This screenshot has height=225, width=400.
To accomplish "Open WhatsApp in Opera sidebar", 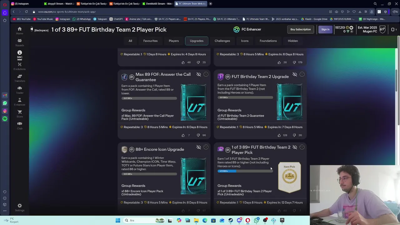I will click(5, 103).
